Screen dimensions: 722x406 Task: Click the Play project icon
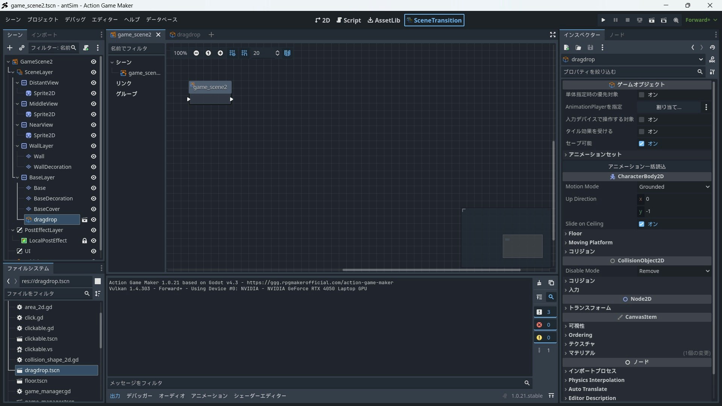pyautogui.click(x=603, y=20)
